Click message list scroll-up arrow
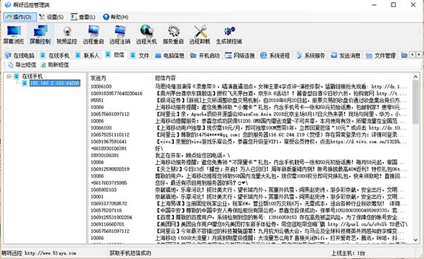 pos(416,77)
